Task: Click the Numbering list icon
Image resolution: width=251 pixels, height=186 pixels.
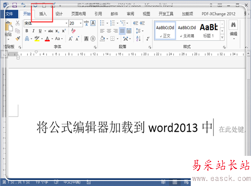Action: pyautogui.click(x=112, y=23)
